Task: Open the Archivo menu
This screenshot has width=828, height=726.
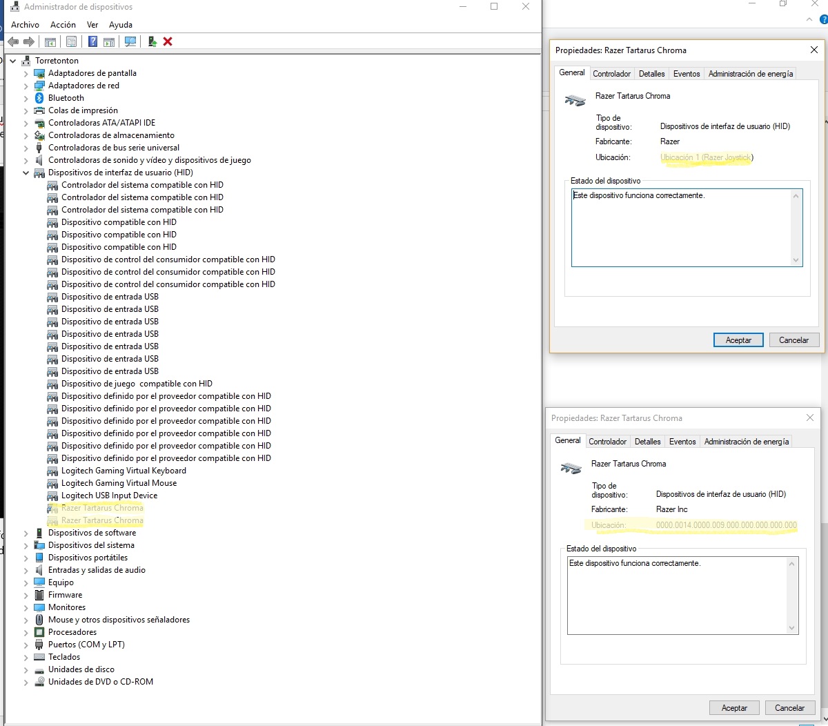Action: (x=25, y=25)
